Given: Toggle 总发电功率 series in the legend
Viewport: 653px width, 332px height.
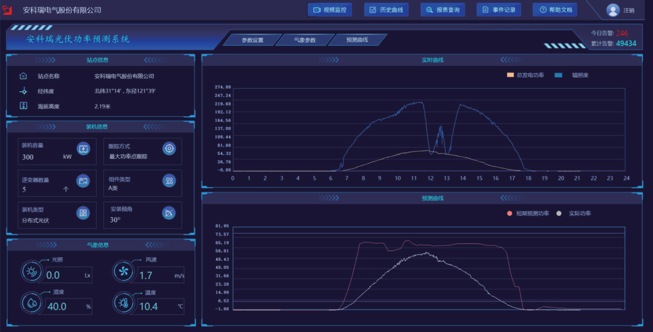Looking at the screenshot, I should [525, 75].
